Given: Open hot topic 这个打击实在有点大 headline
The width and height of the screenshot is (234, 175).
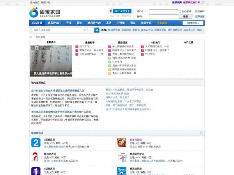Looking at the screenshot, I should pyautogui.click(x=58, y=91).
